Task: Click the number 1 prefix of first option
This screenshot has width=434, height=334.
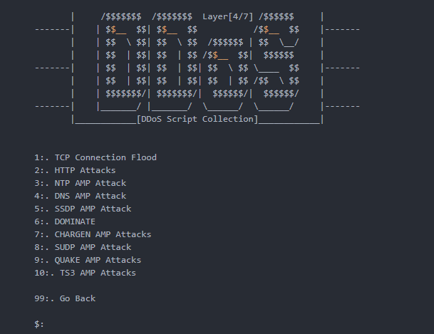Action: click(37, 157)
